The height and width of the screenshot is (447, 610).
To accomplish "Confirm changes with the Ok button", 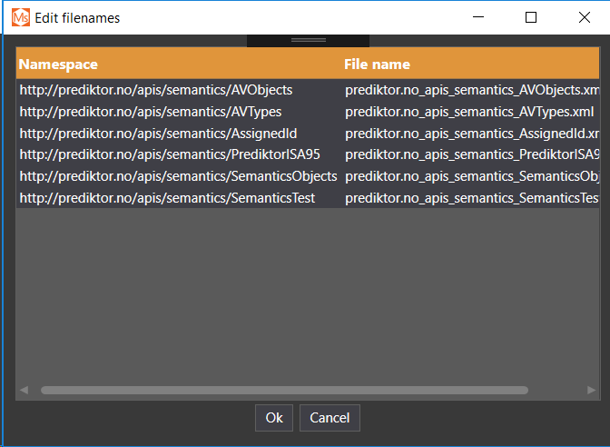I will click(x=274, y=418).
